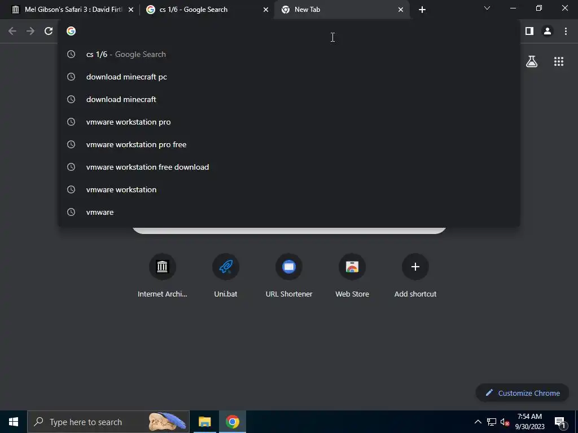Open the Chrome three-dot menu
The height and width of the screenshot is (433, 578).
pos(566,32)
